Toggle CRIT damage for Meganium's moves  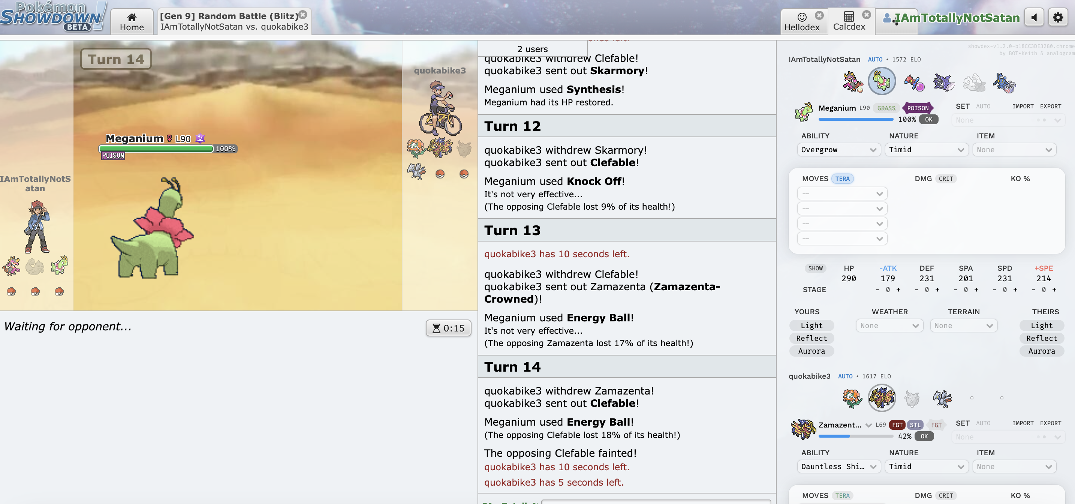coord(946,179)
